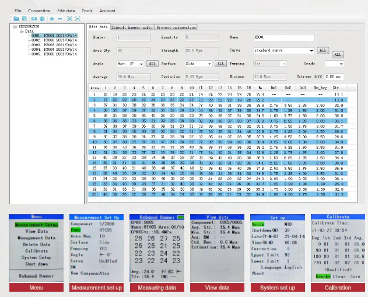
Task: Switch to Schmidt hammer info tab
Action: [x=131, y=27]
